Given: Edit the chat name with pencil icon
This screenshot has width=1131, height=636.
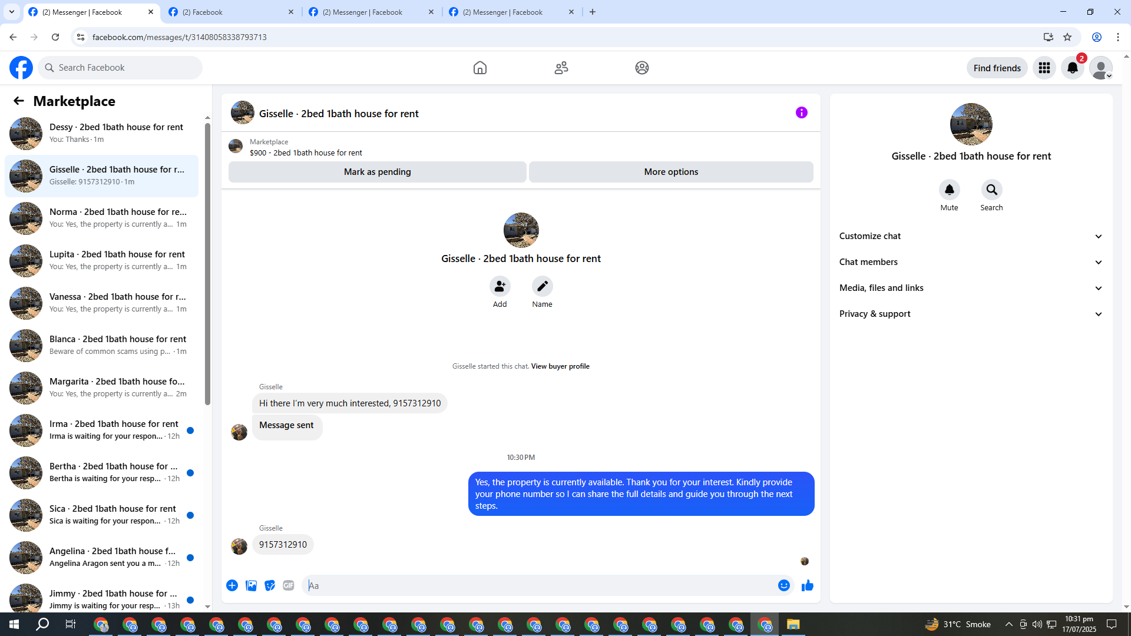Looking at the screenshot, I should pos(543,286).
